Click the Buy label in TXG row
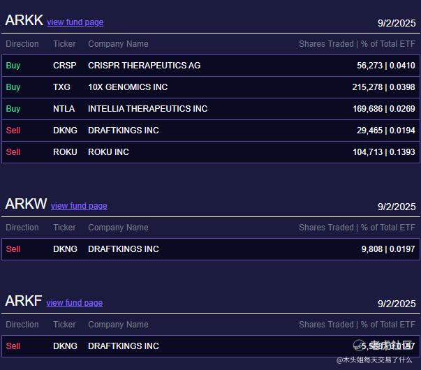 pyautogui.click(x=13, y=87)
